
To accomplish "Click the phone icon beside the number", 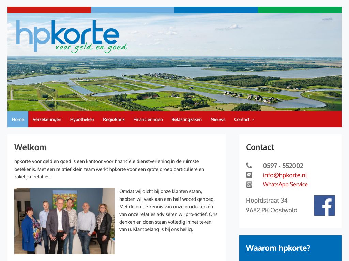I will tap(249, 166).
